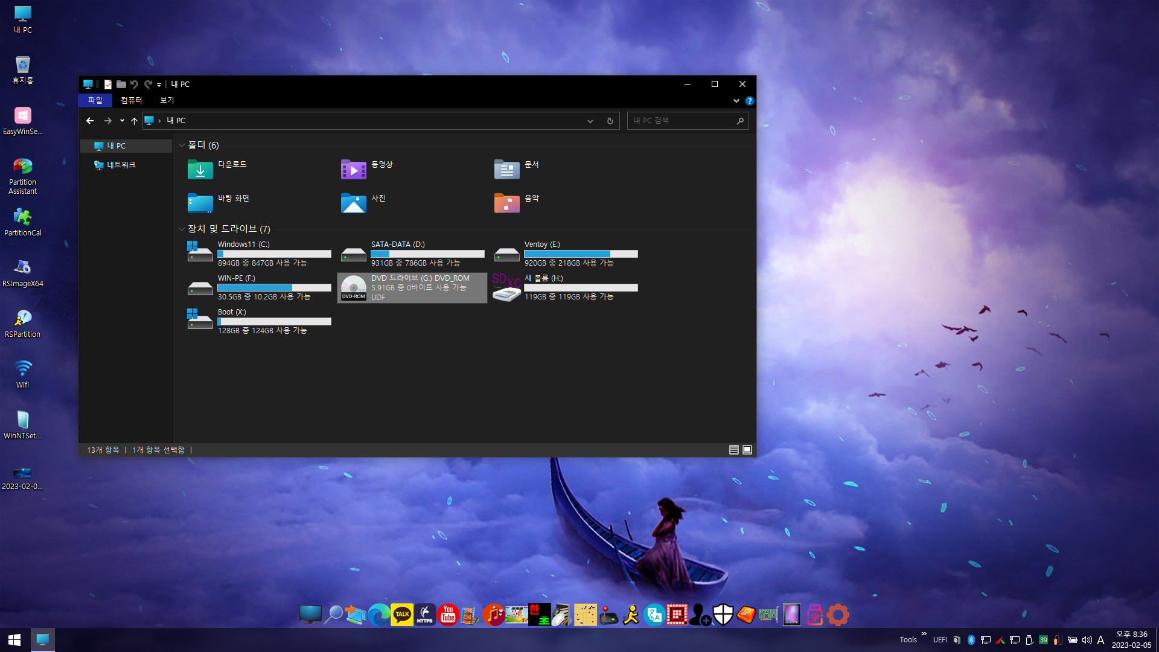Select the WIN-PE (F:) drive
Screen dimensions: 1159x652
tap(259, 287)
